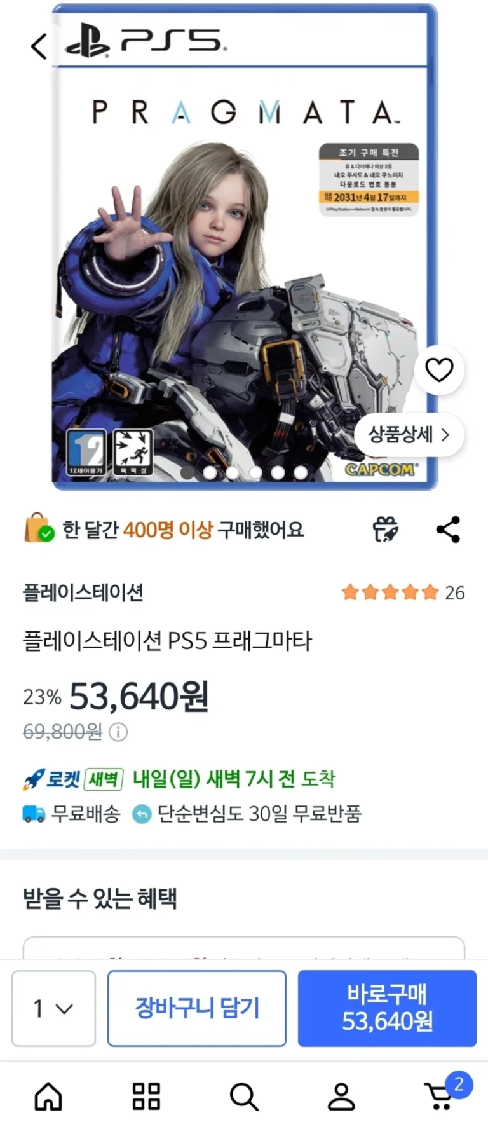Open the categories grid icon
The height and width of the screenshot is (1122, 488).
coord(146,1097)
